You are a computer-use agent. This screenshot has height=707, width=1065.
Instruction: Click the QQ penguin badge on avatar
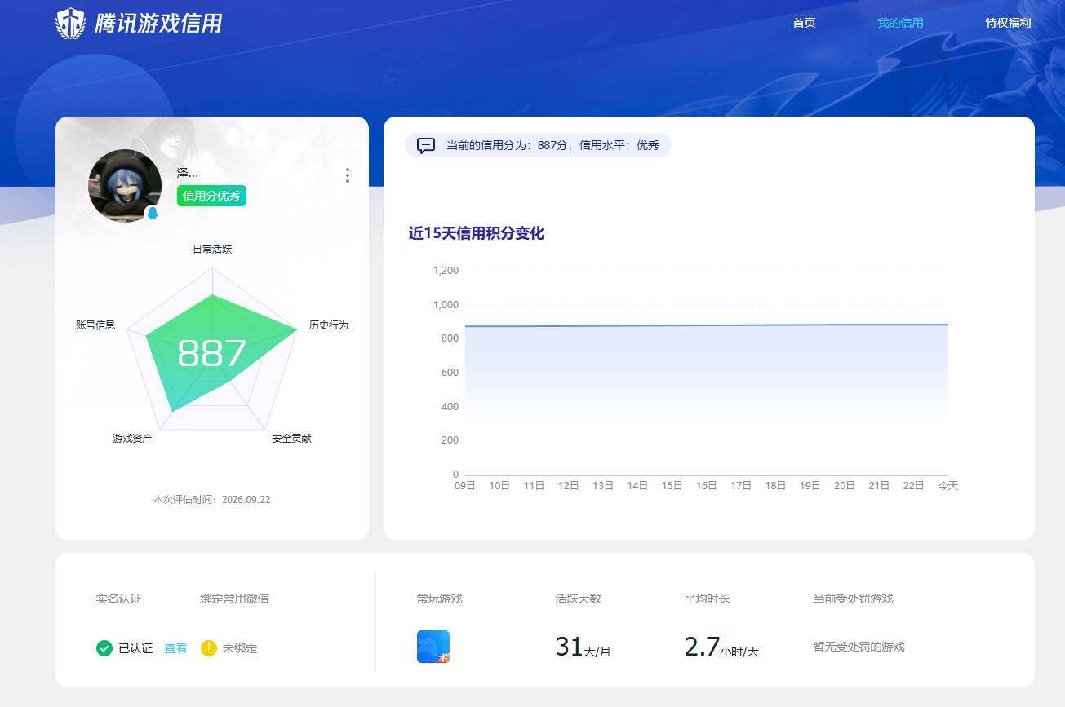click(152, 213)
